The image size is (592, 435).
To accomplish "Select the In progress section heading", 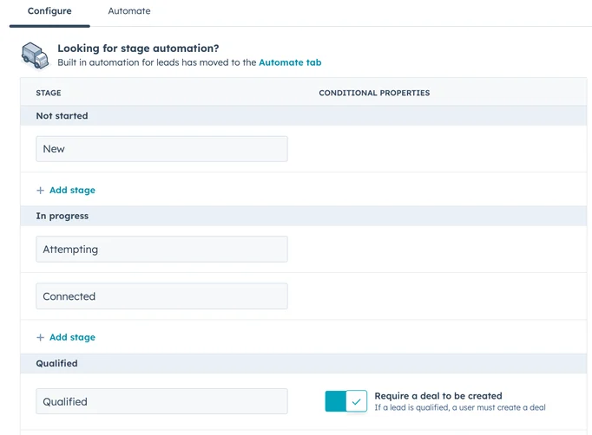I will click(62, 216).
